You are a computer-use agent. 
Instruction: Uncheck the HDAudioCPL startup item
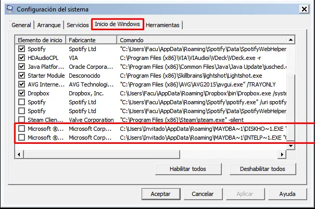(21, 58)
